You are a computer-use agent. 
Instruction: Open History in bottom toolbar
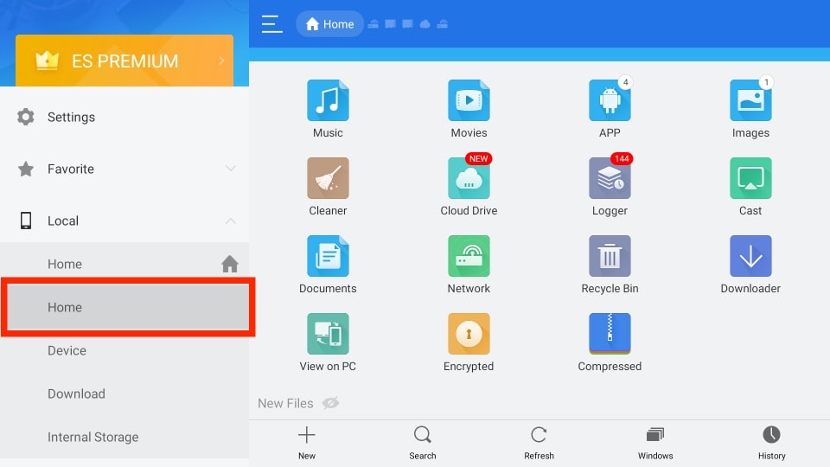771,442
